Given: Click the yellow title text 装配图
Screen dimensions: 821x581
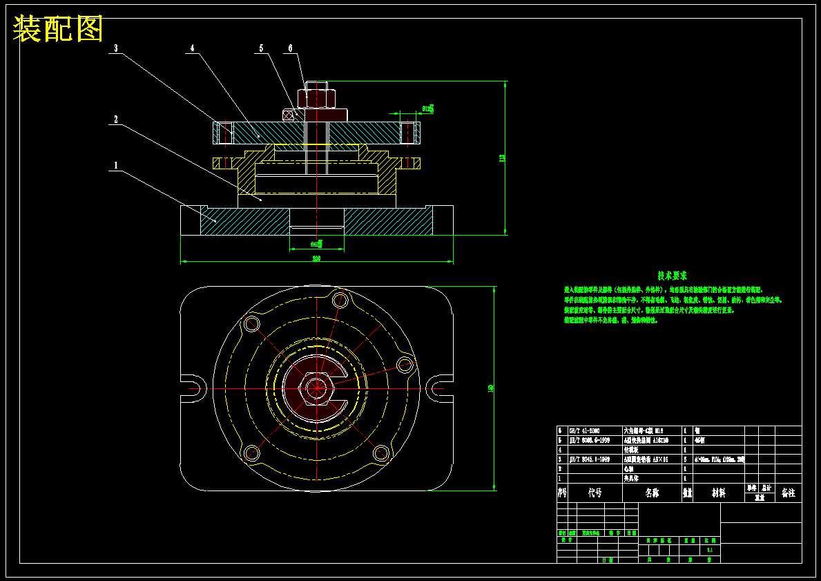Looking at the screenshot, I should pyautogui.click(x=57, y=29).
